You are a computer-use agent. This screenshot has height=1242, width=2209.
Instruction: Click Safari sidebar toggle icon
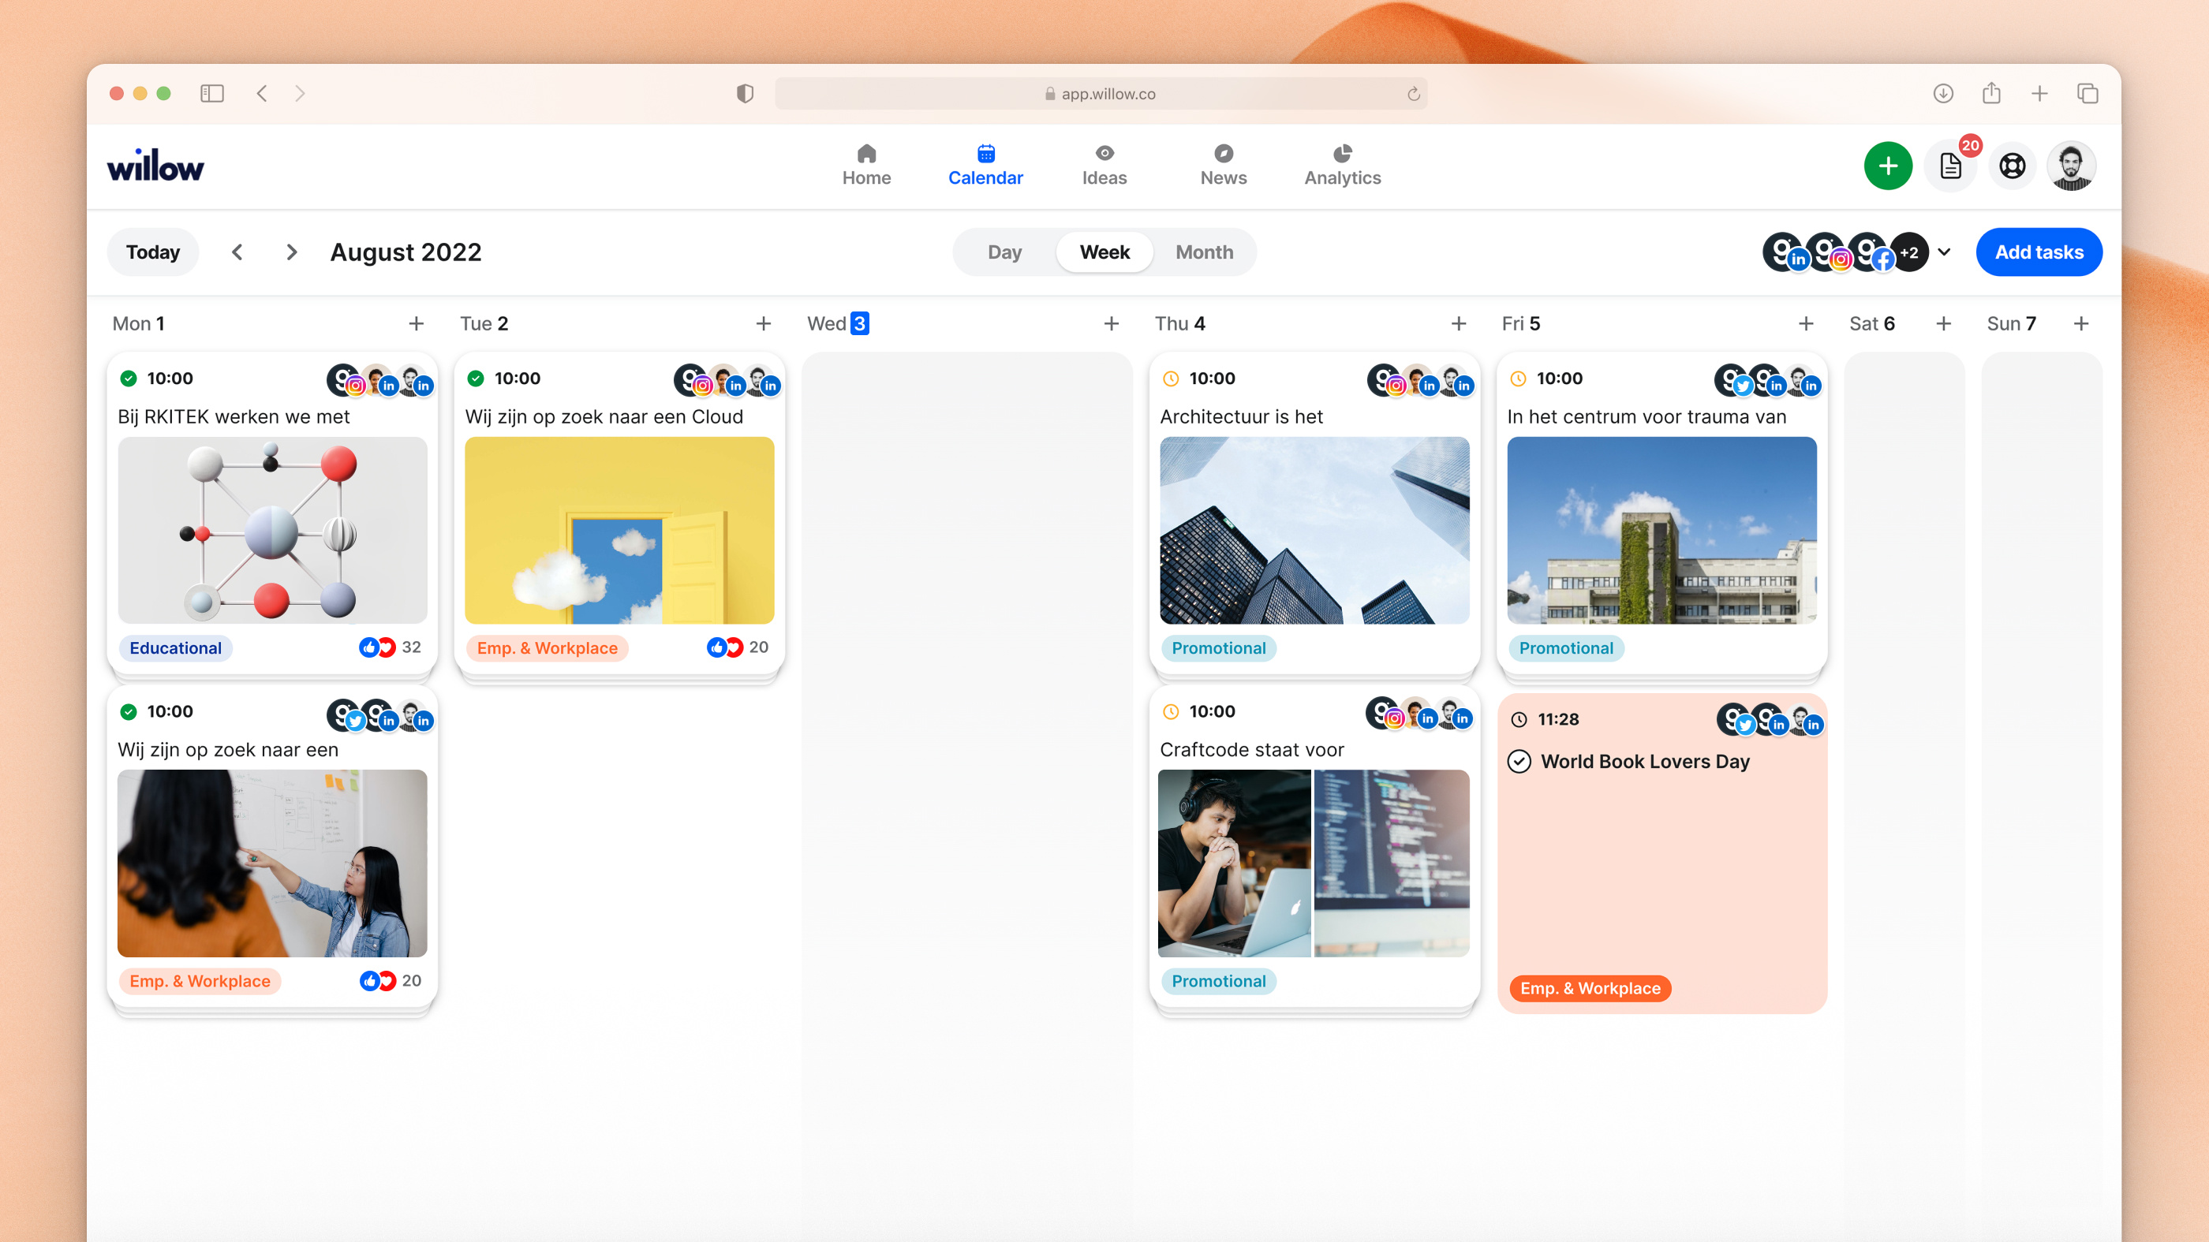[x=211, y=93]
